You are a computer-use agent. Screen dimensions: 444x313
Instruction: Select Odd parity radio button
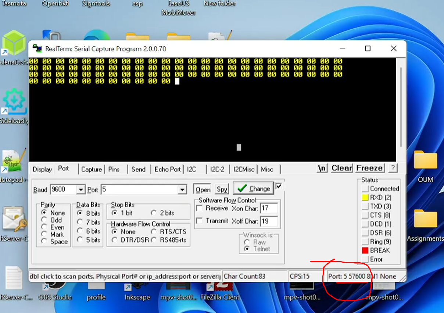44,220
